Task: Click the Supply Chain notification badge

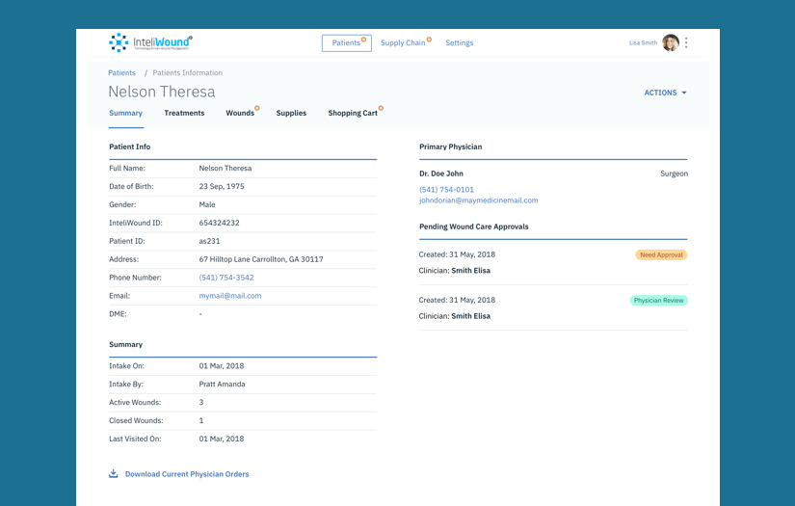Action: click(x=429, y=40)
